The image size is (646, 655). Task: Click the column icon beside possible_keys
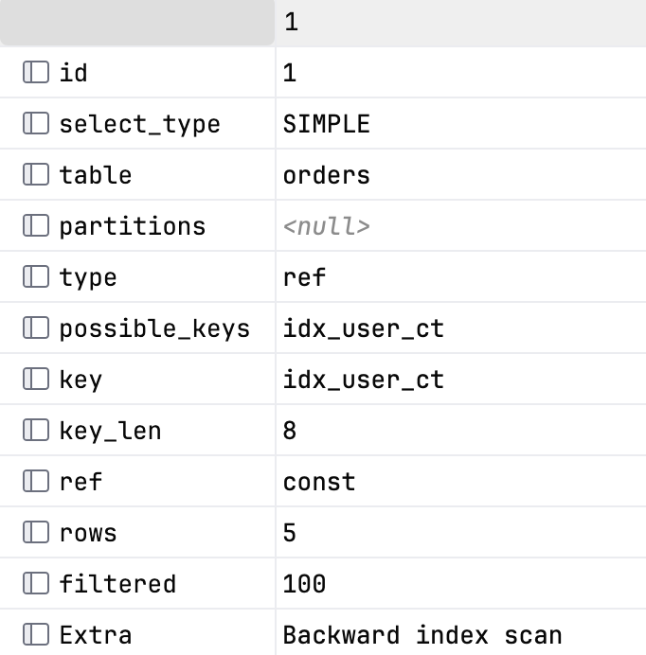[36, 327]
